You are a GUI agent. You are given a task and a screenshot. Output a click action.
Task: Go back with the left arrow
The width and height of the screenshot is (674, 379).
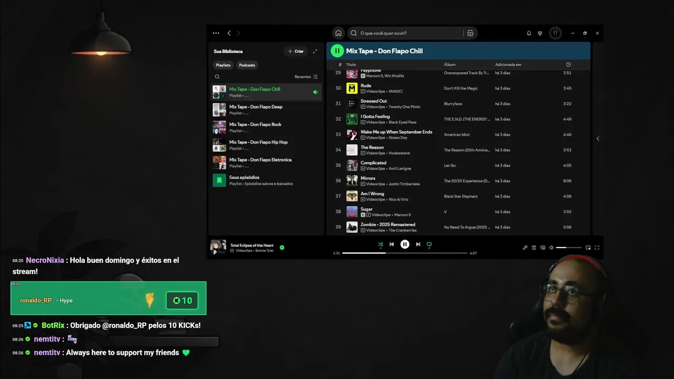pyautogui.click(x=229, y=33)
